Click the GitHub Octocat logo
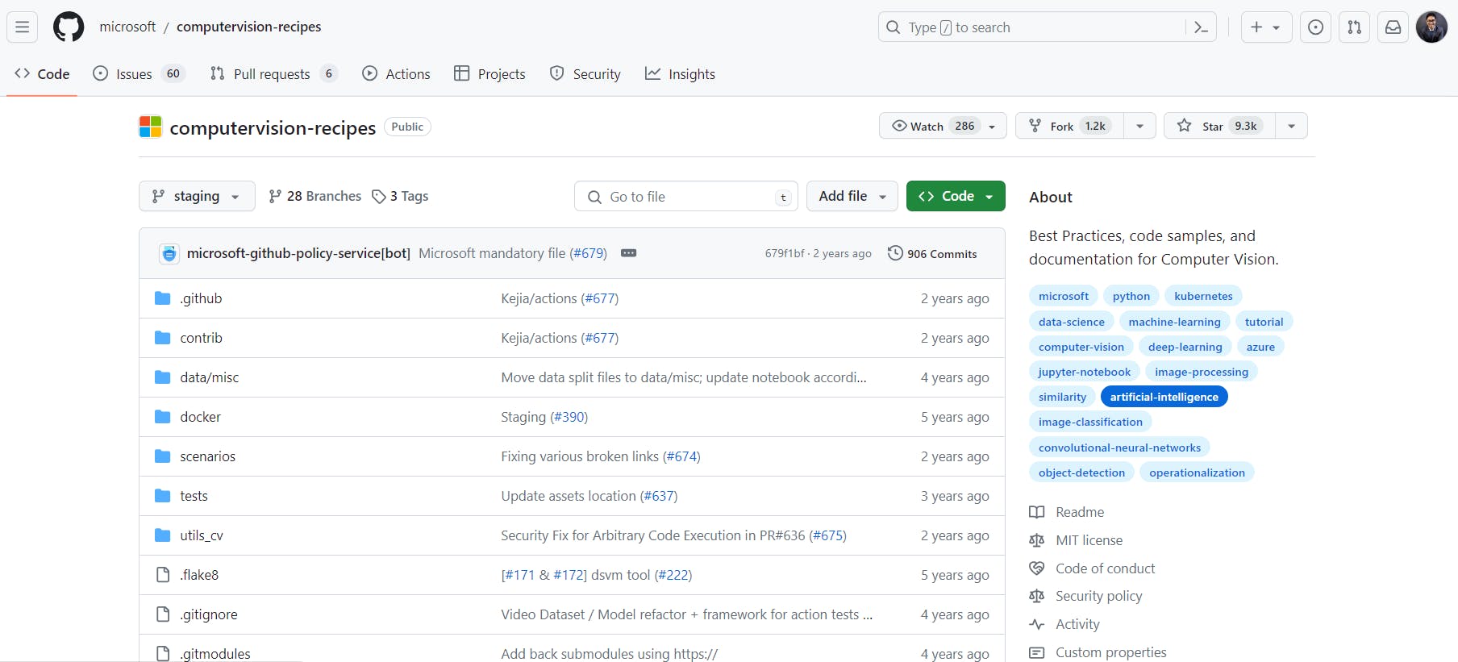The image size is (1458, 662). [x=69, y=27]
